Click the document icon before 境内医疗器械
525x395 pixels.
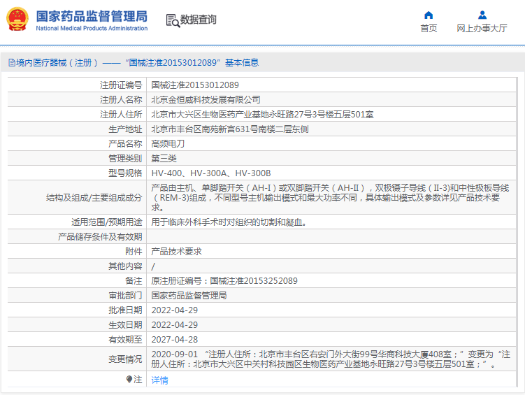pyautogui.click(x=11, y=63)
